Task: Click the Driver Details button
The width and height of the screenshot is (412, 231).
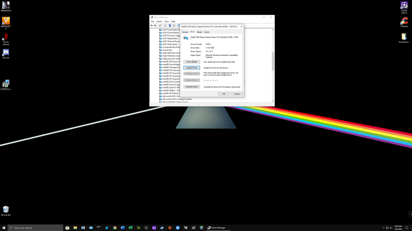Action: coord(191,62)
